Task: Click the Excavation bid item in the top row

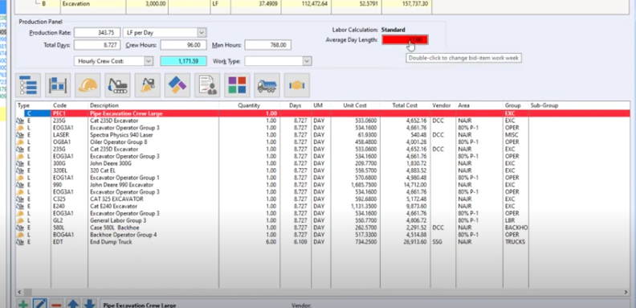Action: coord(75,4)
